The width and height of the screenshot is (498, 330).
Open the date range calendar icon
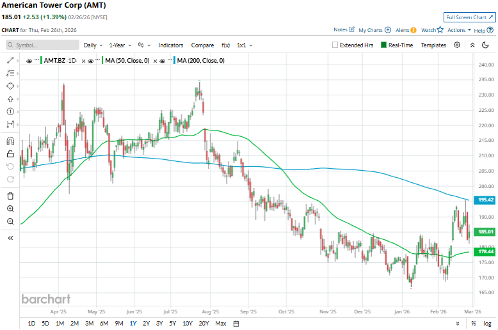[236, 324]
